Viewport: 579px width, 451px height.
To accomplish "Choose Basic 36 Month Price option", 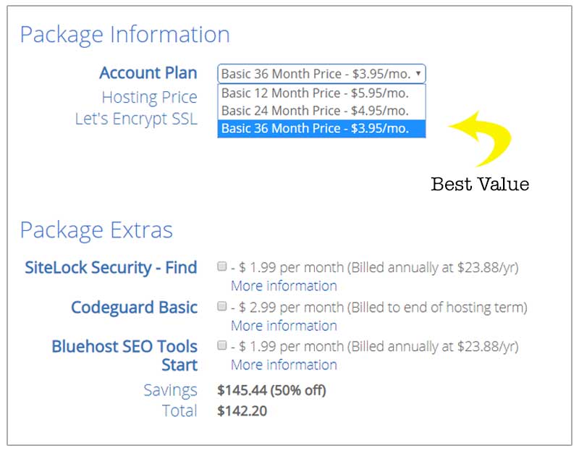I will (x=321, y=129).
